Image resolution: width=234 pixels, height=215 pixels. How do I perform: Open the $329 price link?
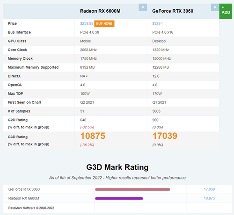coord(156,23)
